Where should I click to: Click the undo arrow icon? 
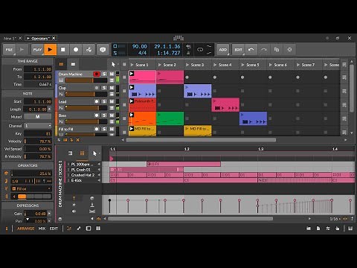[251, 49]
